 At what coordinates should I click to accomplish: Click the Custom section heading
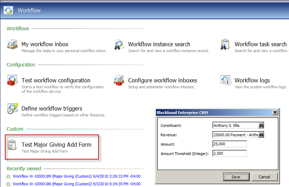[15, 129]
